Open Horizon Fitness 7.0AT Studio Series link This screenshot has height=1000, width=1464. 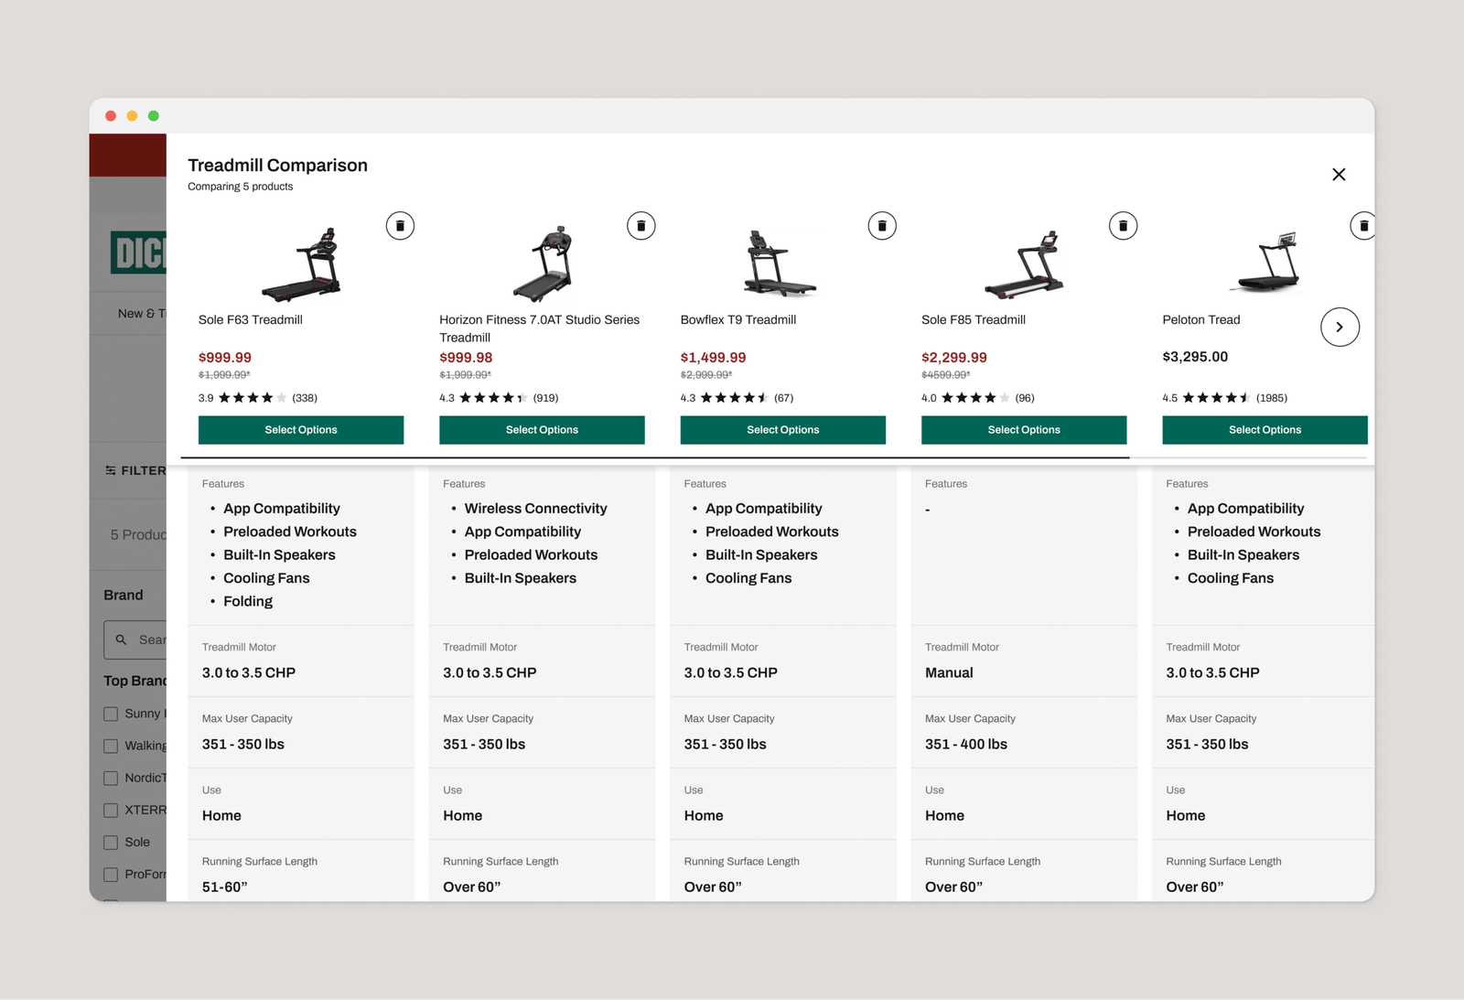(539, 328)
